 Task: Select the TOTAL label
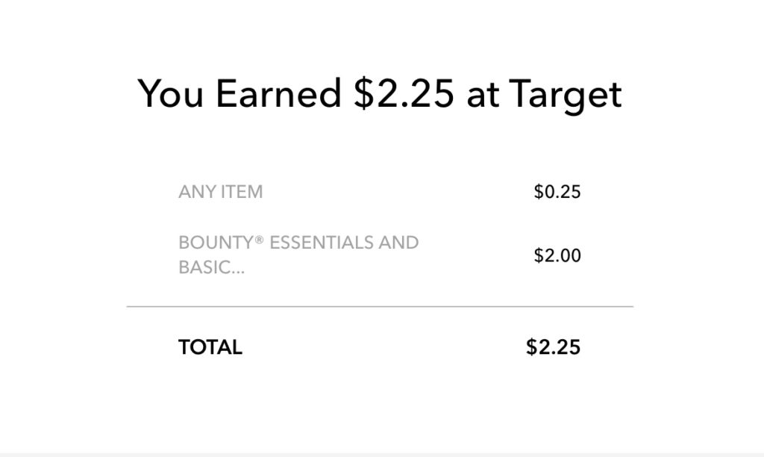[x=210, y=347]
